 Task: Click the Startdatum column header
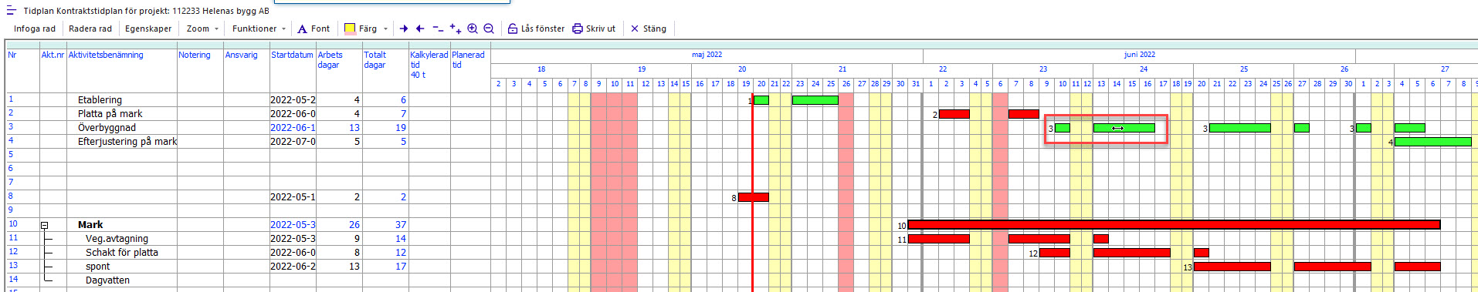pos(292,55)
